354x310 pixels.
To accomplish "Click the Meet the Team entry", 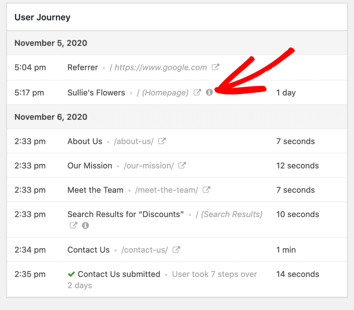I will click(95, 190).
